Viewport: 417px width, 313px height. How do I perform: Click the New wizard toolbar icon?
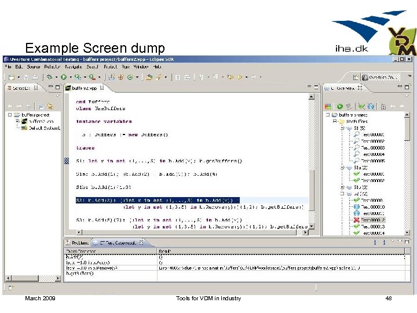coord(12,77)
